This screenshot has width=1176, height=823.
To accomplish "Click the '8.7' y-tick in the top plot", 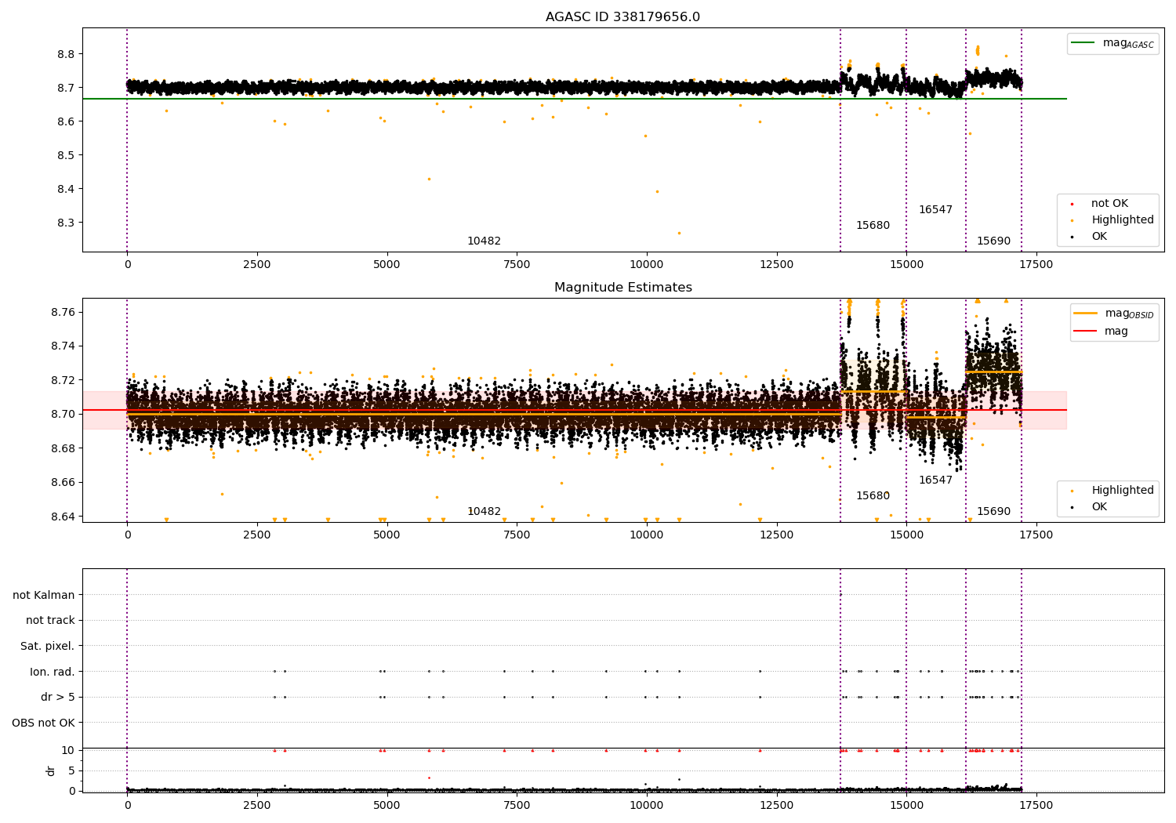I will pyautogui.click(x=66, y=88).
